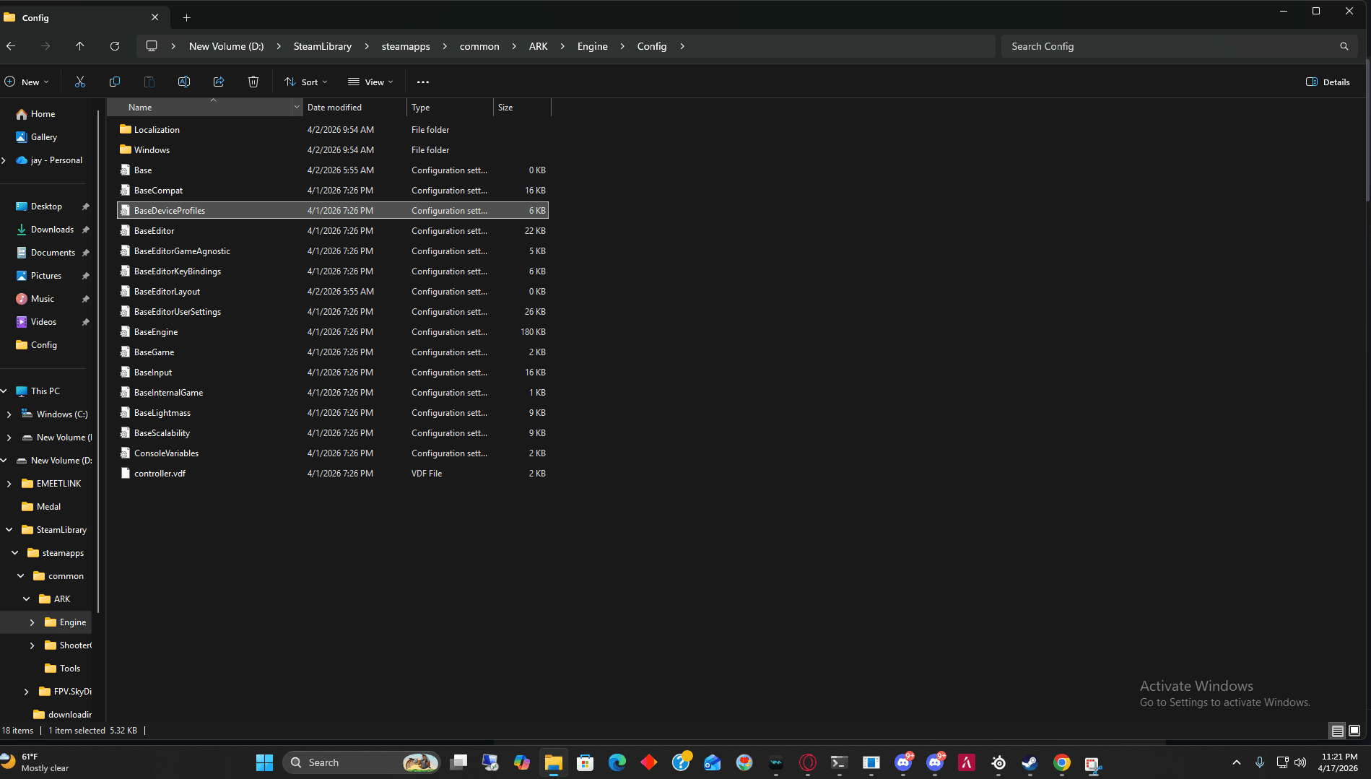Open the Sort options dropdown

306,82
